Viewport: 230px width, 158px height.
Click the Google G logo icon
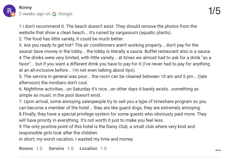coord(54,14)
